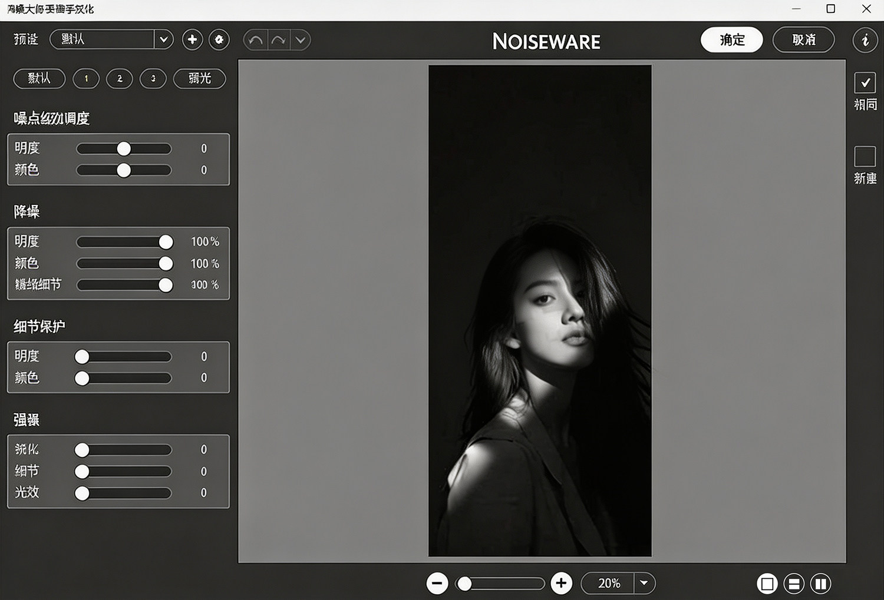Open the info icon at top right
Image resolution: width=884 pixels, height=600 pixels.
(x=865, y=40)
